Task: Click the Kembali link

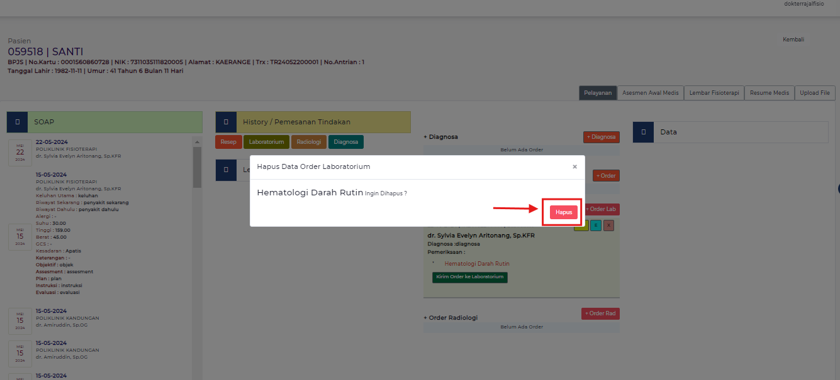Action: point(793,40)
